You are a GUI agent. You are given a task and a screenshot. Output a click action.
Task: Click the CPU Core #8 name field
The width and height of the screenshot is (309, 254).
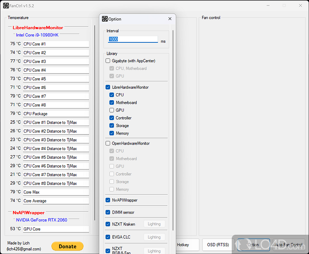pos(56,105)
